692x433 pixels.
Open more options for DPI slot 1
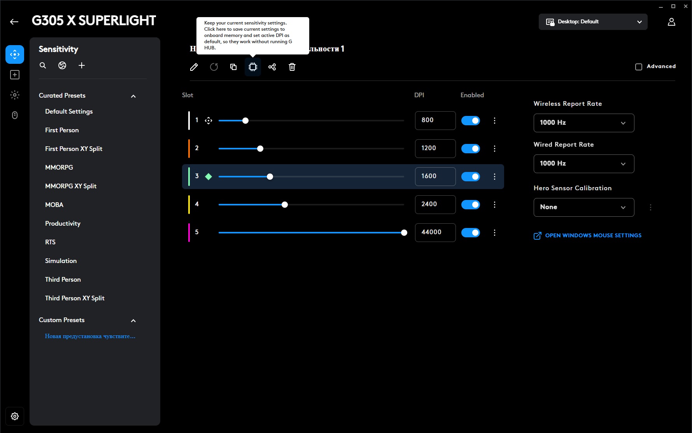[x=494, y=121]
